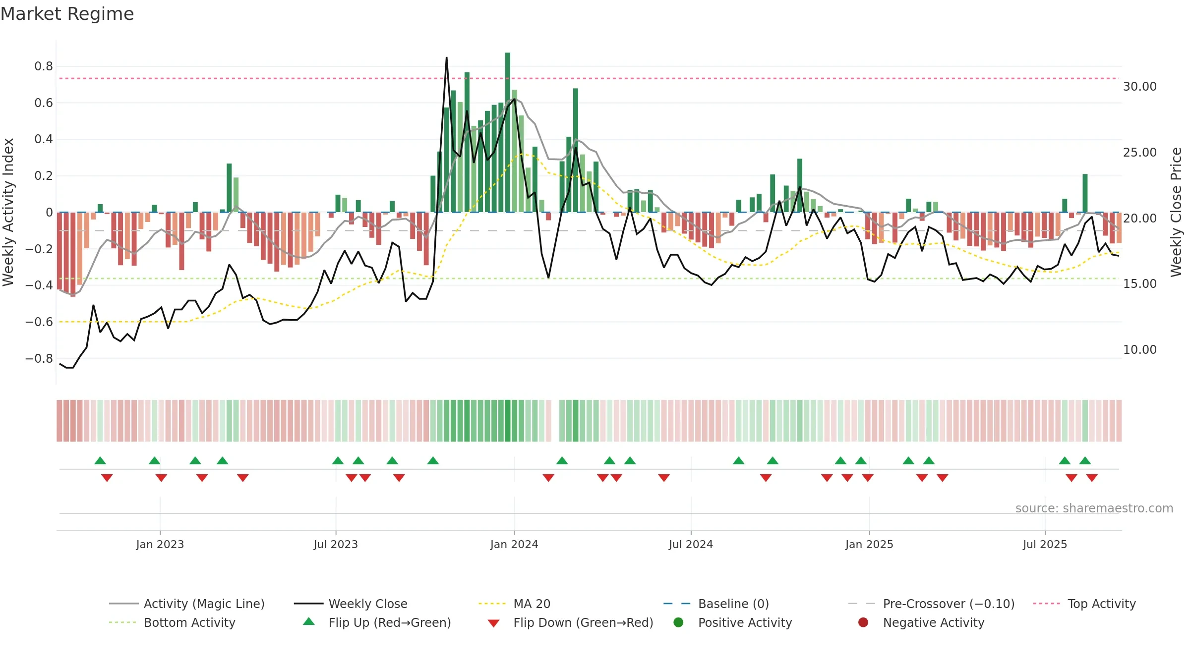
Task: Click the Jul 2025 x-axis label
Action: click(1045, 544)
